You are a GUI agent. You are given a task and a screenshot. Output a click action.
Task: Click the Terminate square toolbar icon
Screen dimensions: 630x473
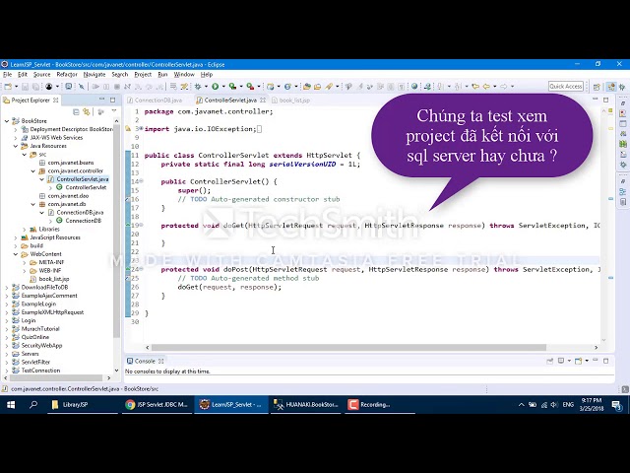tap(117, 87)
